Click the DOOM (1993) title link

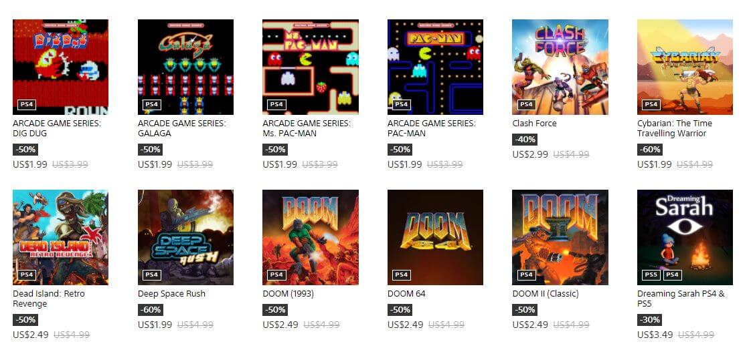click(288, 294)
